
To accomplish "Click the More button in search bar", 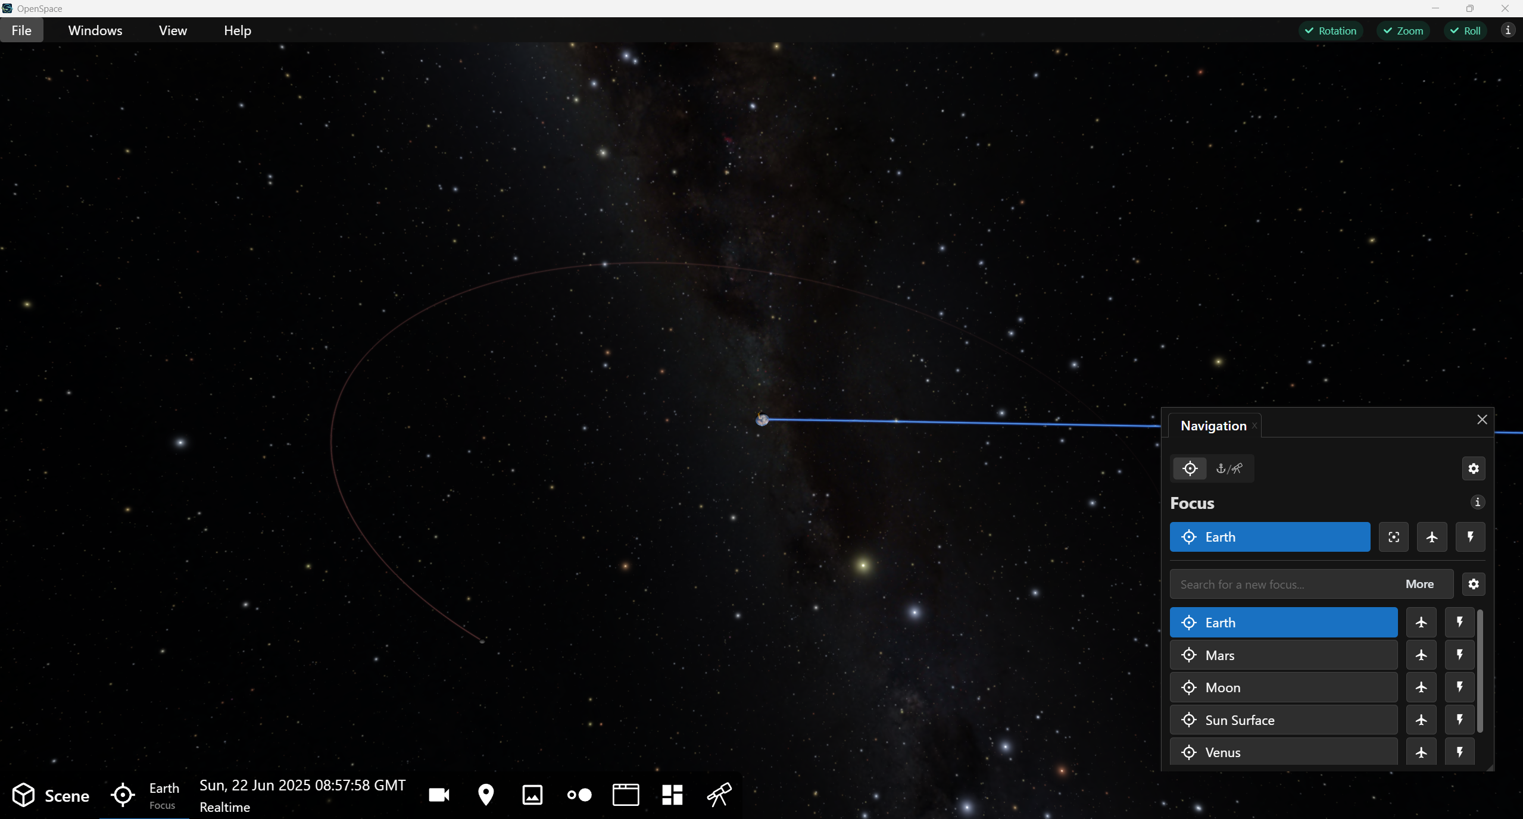I will pos(1419,584).
